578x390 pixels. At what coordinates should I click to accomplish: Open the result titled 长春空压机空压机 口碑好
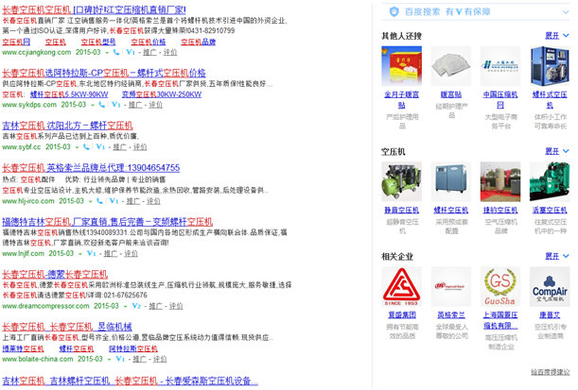point(94,9)
